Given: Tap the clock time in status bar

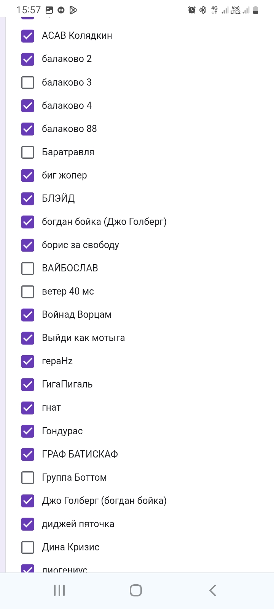Looking at the screenshot, I should tap(29, 10).
